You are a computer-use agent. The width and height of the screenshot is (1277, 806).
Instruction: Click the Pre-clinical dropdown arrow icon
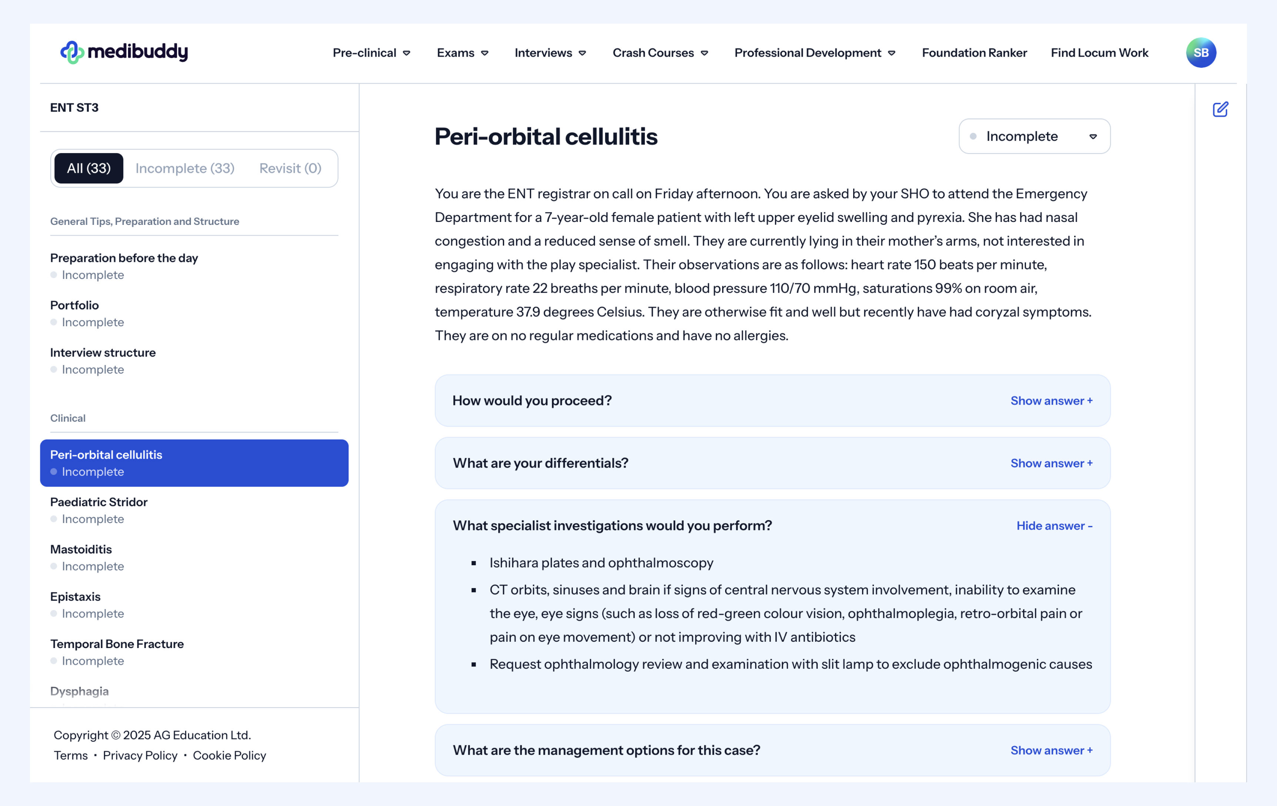tap(407, 53)
